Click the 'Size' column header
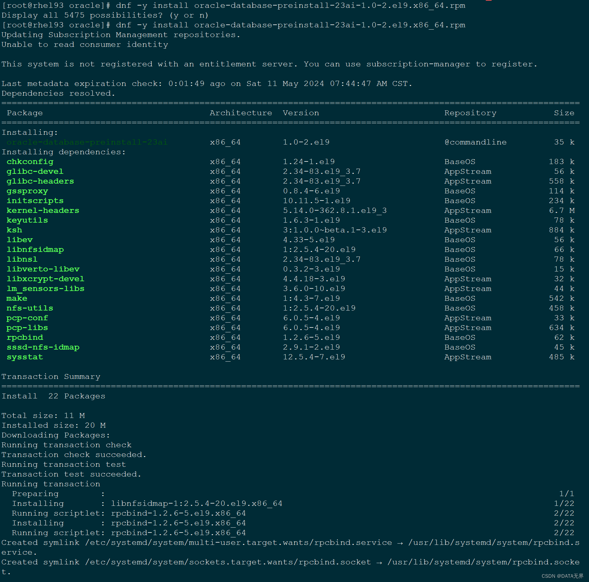This screenshot has height=582, width=589. coord(564,113)
